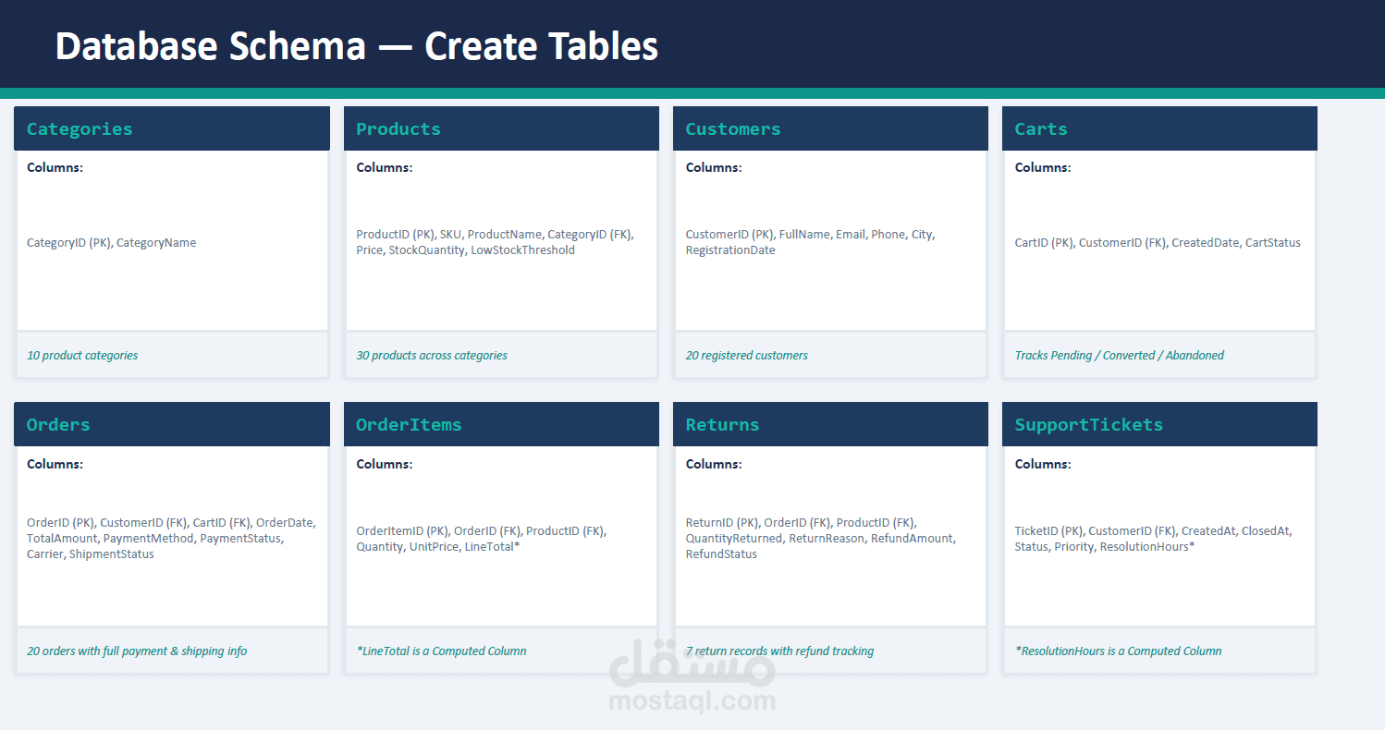Select the SupportTickets card header
1385x730 pixels.
(x=1159, y=424)
